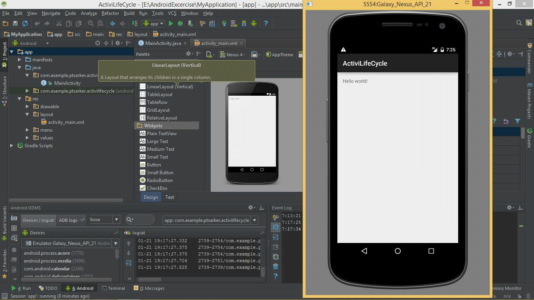This screenshot has height=300, width=534.
Task: Expand the values folder
Action: coord(27,138)
